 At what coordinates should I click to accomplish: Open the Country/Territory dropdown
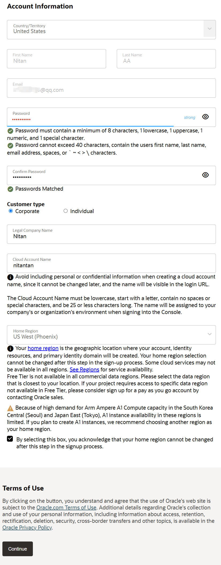210,29
